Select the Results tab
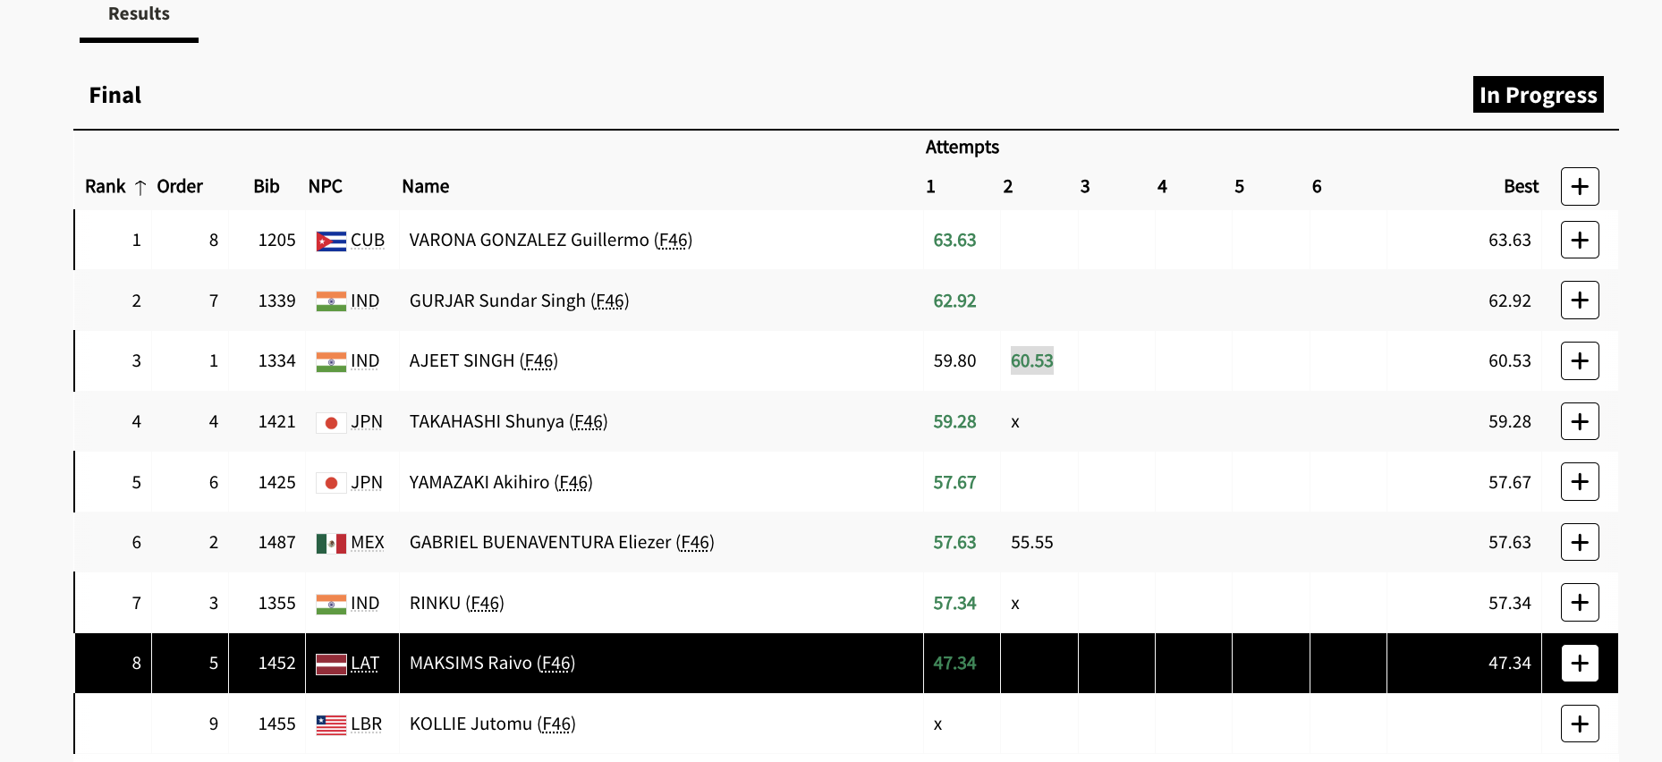The width and height of the screenshot is (1662, 762). tap(139, 14)
